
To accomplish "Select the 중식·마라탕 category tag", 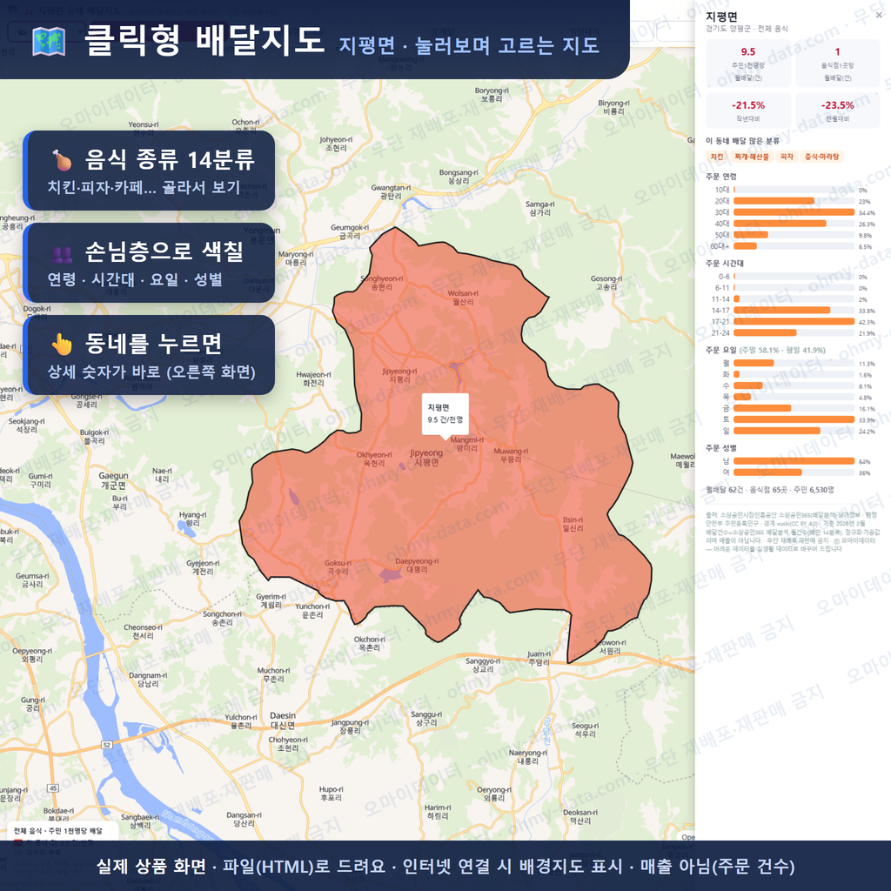I will 822,157.
